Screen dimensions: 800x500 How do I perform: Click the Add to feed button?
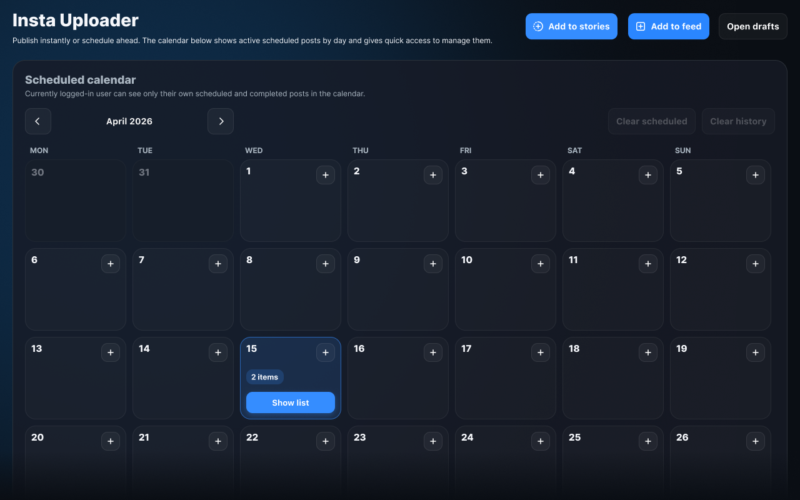[x=669, y=26]
